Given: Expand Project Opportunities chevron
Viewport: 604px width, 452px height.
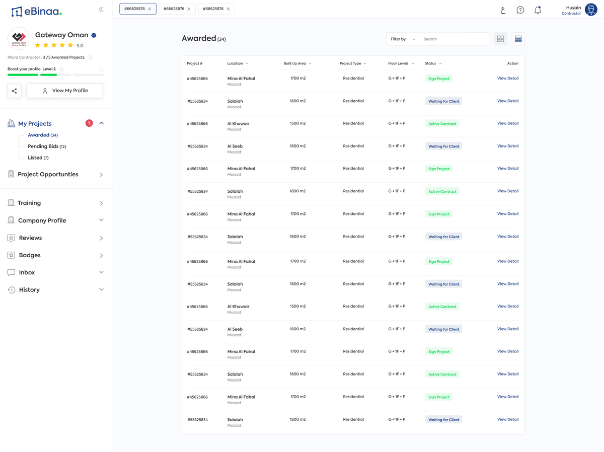Looking at the screenshot, I should pyautogui.click(x=101, y=175).
